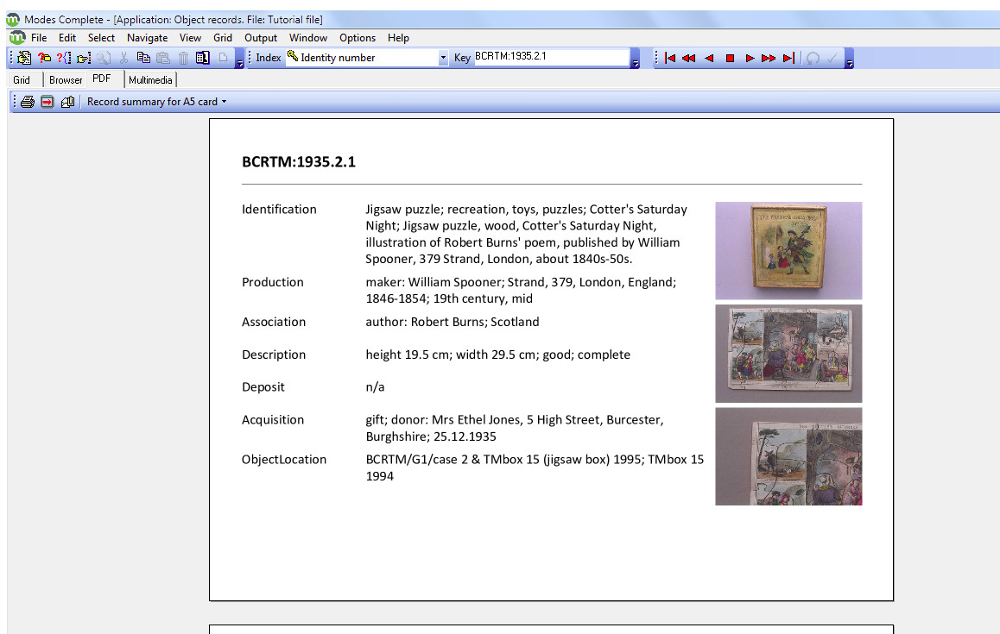Go to the last record button
This screenshot has height=634, width=1000.
coord(788,58)
